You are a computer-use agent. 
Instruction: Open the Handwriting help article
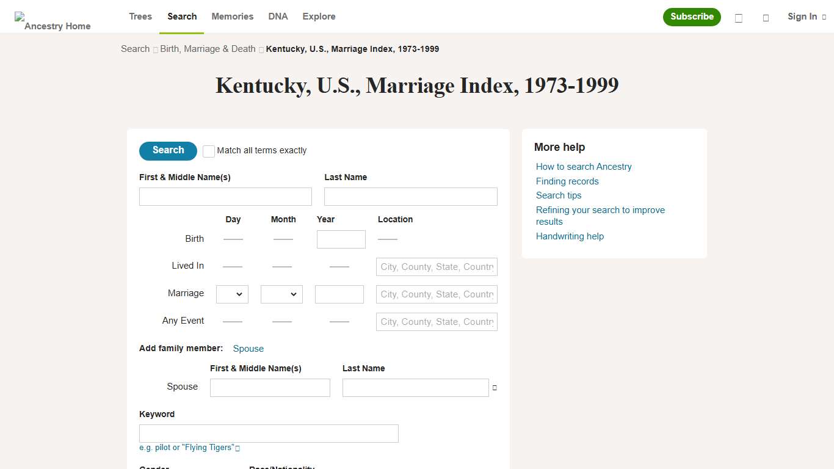tap(569, 236)
